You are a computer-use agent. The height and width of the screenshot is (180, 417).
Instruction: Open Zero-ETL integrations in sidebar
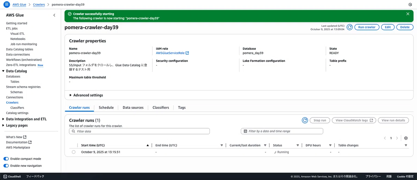[x=21, y=65]
